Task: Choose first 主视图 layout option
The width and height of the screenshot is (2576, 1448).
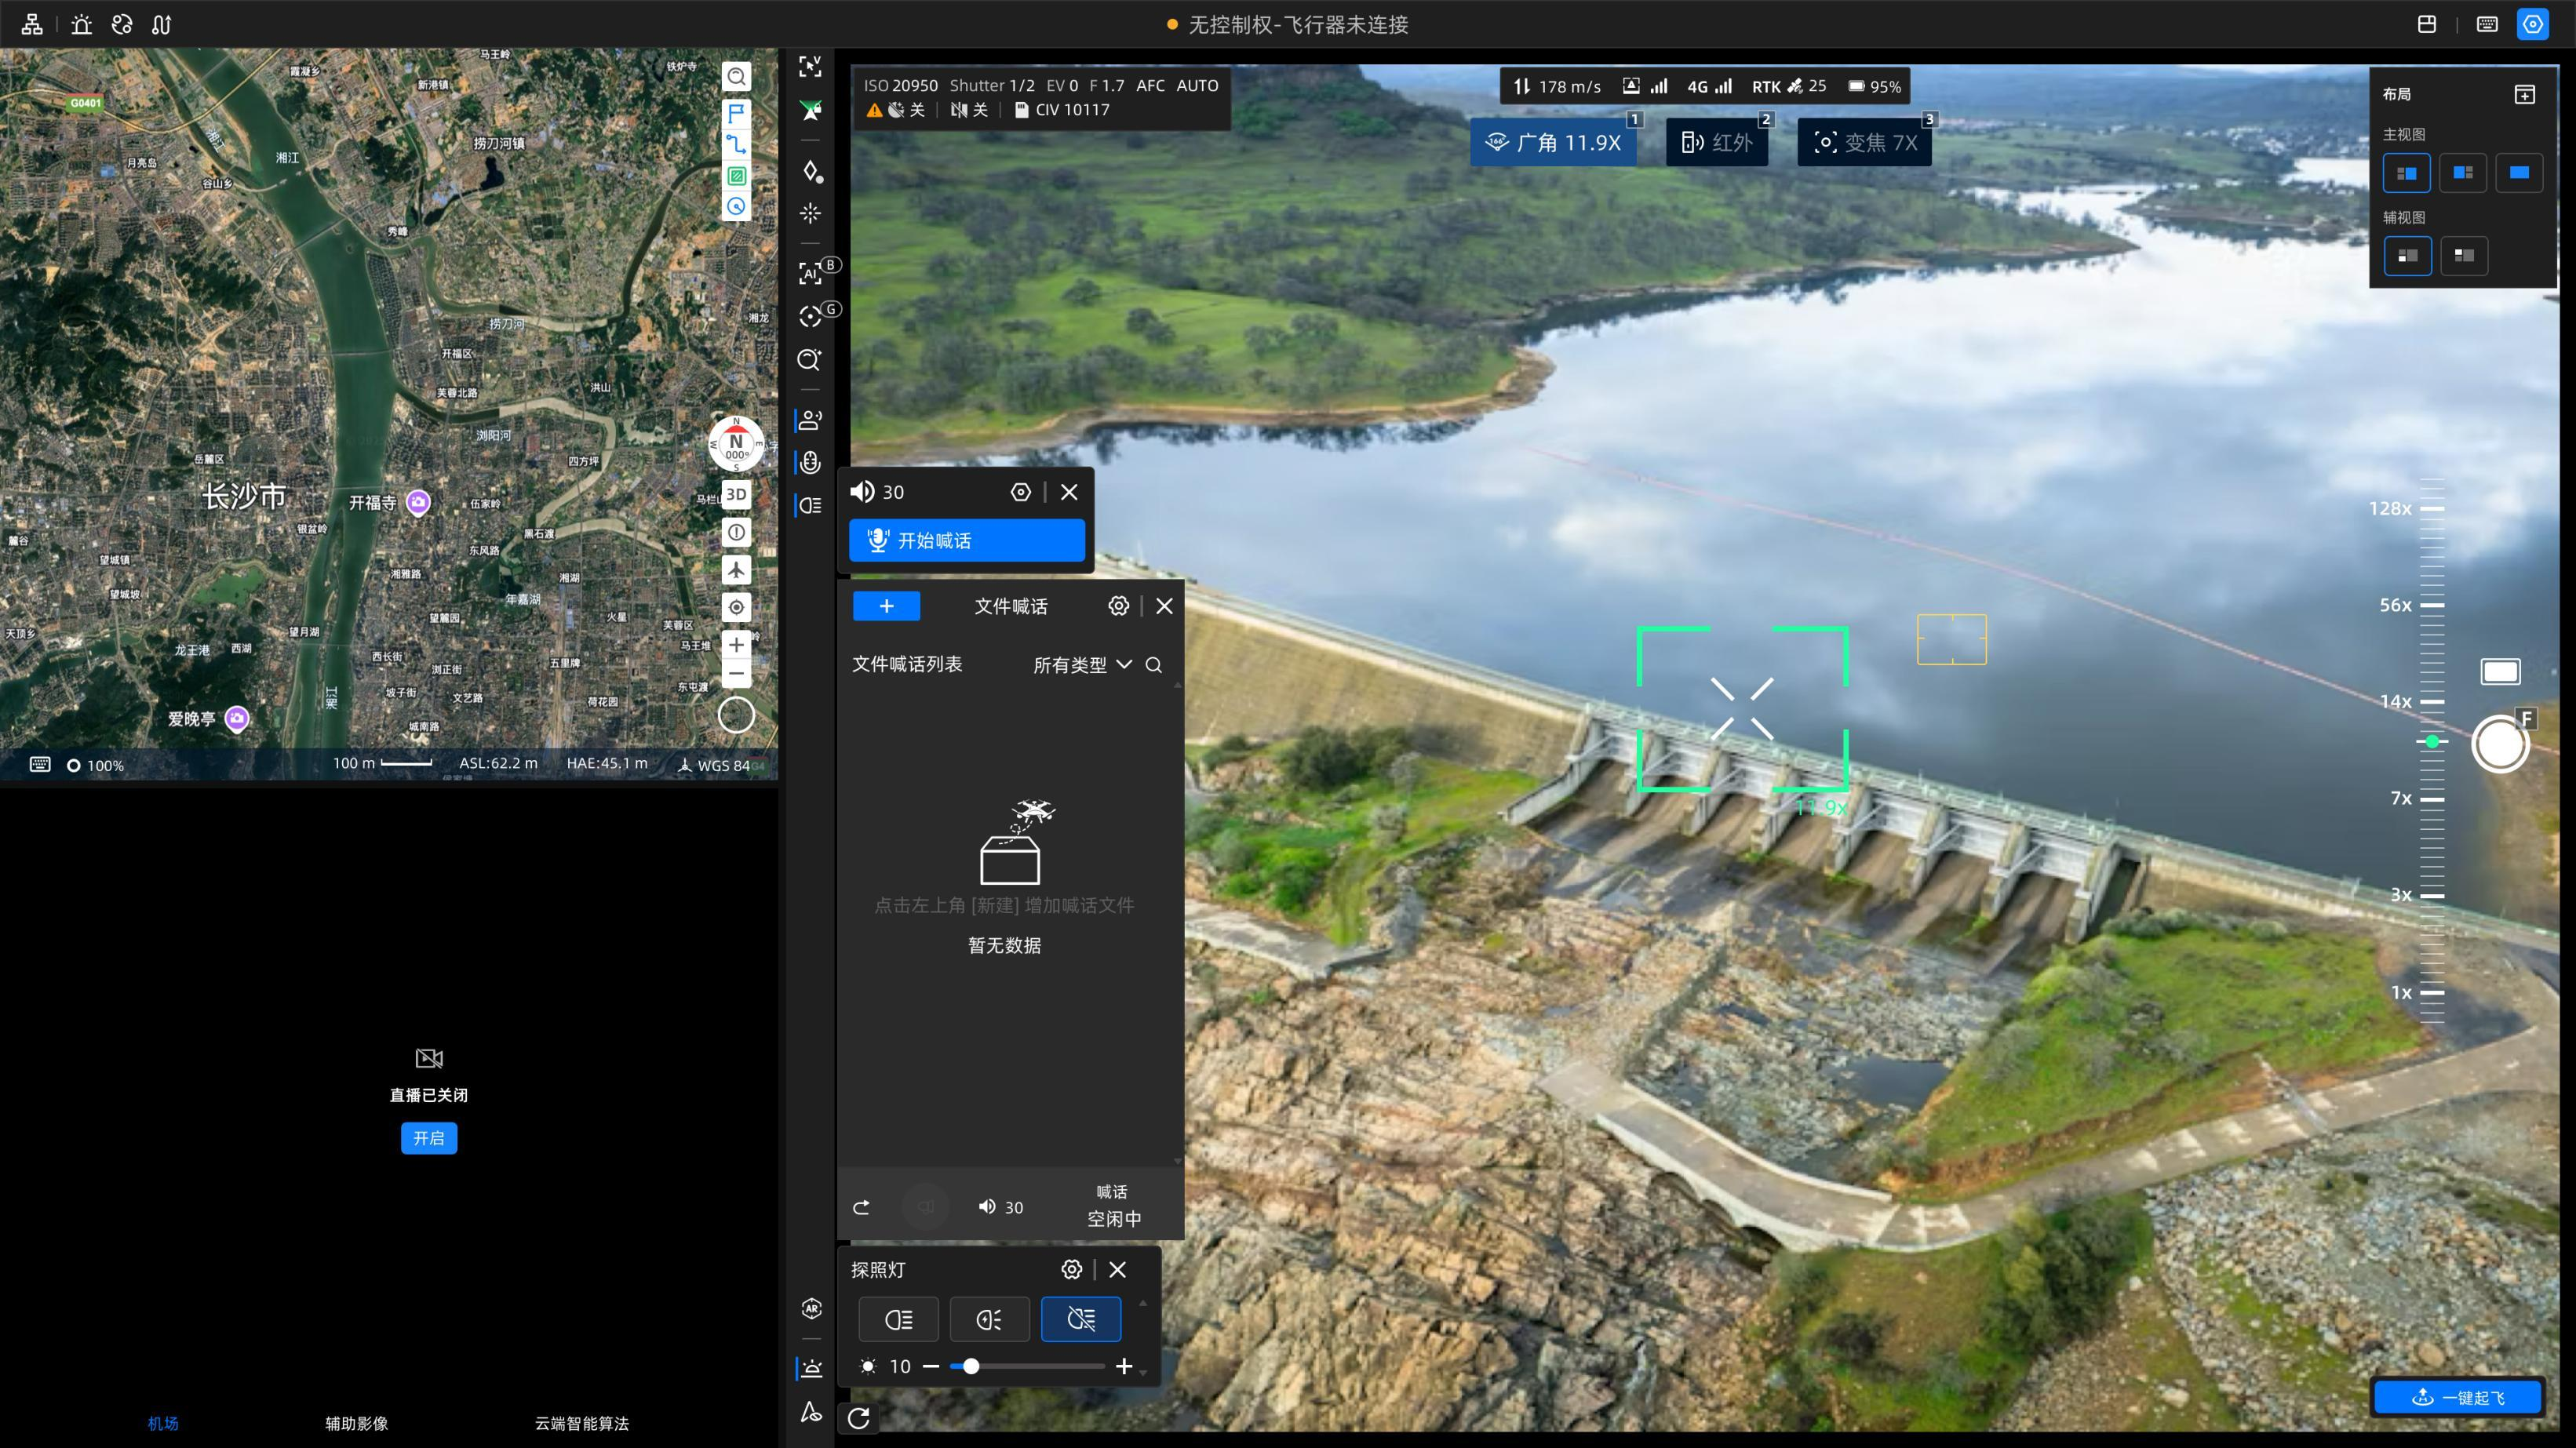Action: (x=2406, y=173)
